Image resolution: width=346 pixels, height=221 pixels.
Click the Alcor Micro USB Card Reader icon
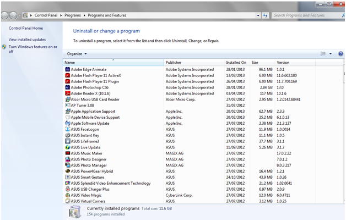(68, 100)
